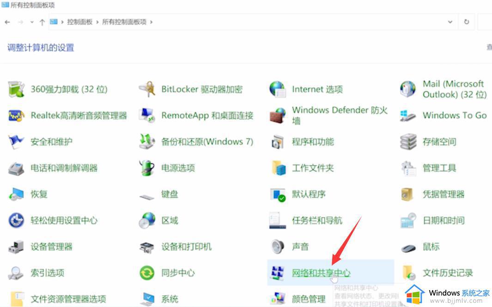Click the Windows To Go icon
492x307 pixels.
pyautogui.click(x=408, y=116)
